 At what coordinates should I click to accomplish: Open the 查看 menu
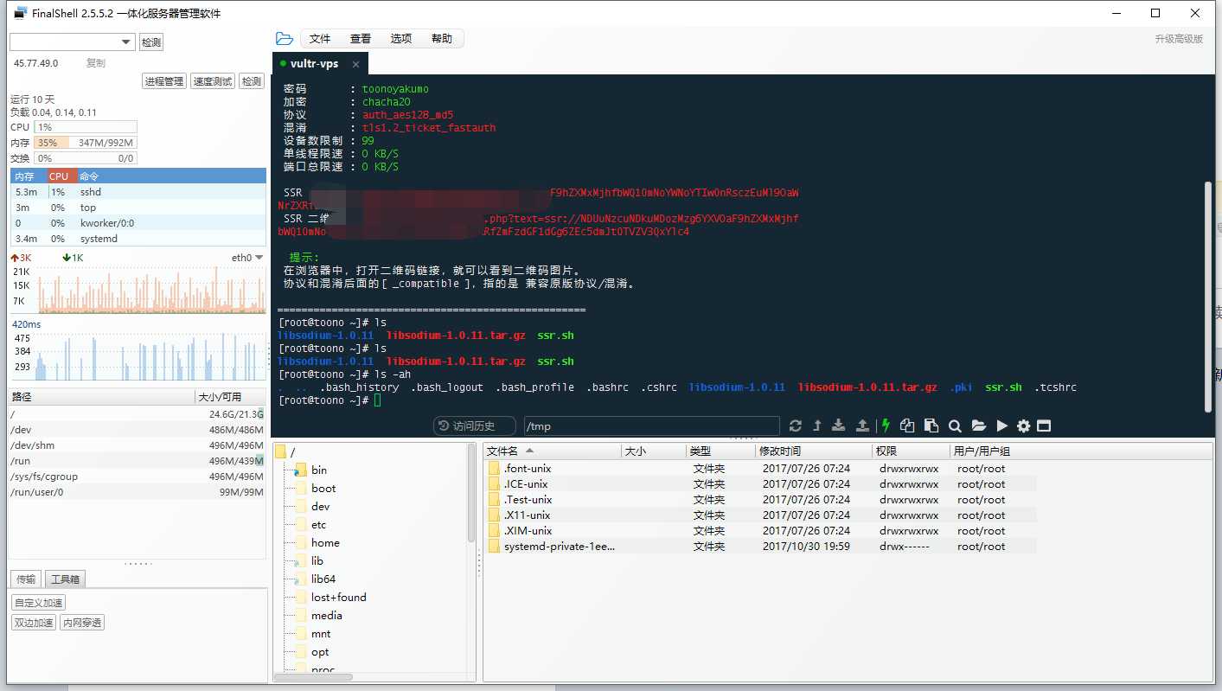click(x=361, y=39)
